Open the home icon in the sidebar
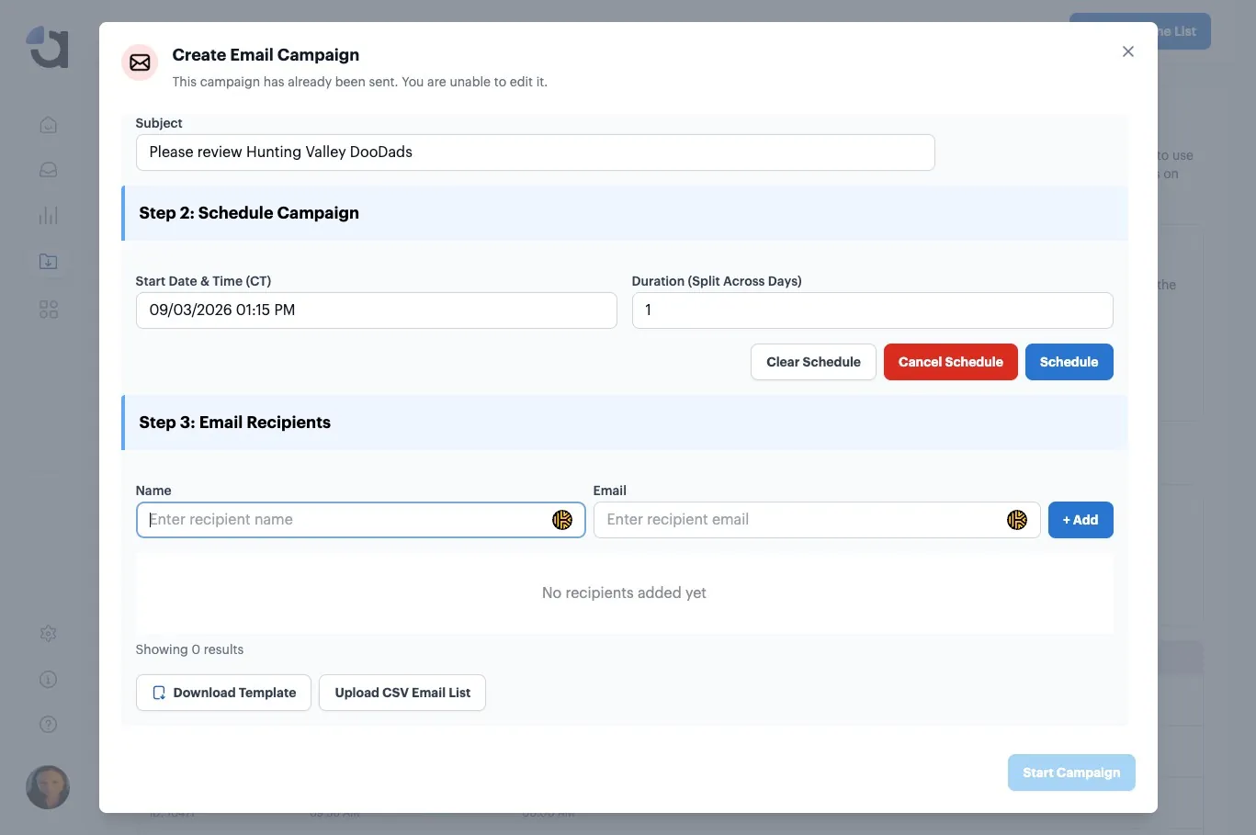The height and width of the screenshot is (835, 1256). 49,125
